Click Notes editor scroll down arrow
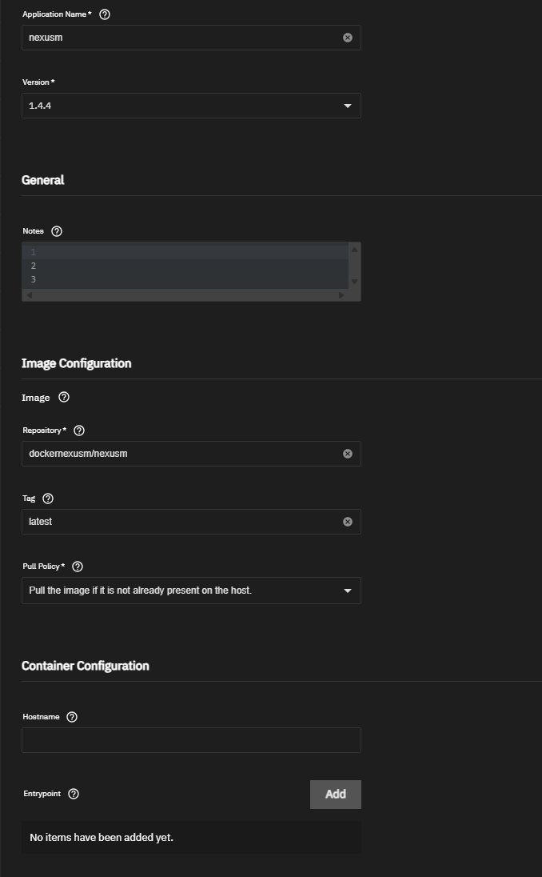This screenshot has height=877, width=542. point(354,282)
